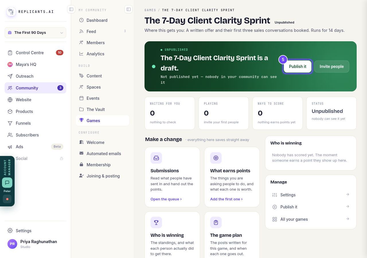Open Dashboard under My Community
The height and width of the screenshot is (258, 367).
tap(102, 20)
